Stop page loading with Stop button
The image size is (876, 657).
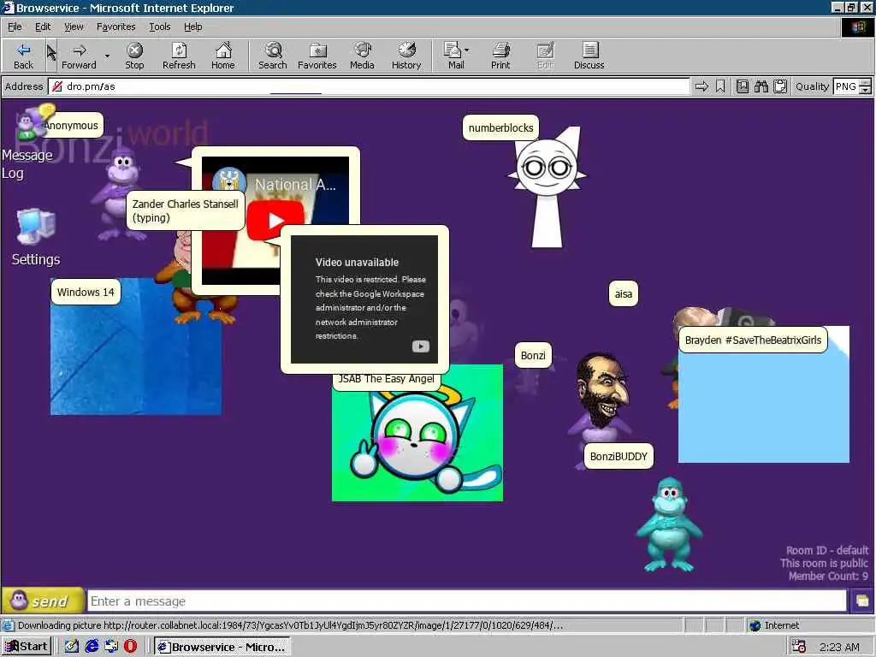134,56
